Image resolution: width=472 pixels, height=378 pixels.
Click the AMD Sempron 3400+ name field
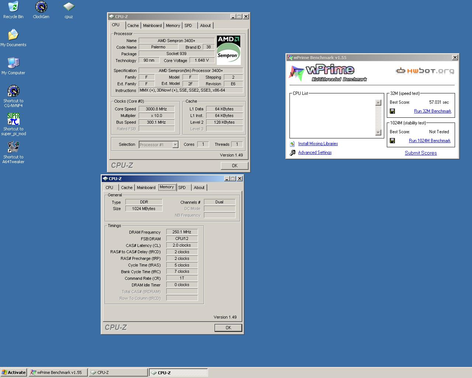tap(176, 41)
